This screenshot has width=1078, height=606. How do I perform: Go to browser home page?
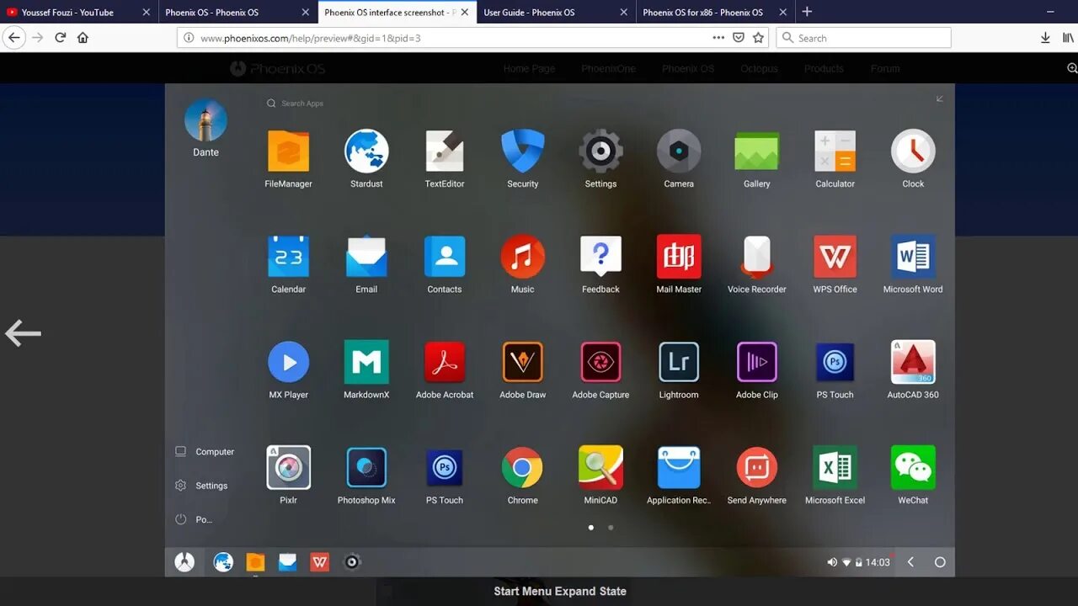tap(83, 38)
